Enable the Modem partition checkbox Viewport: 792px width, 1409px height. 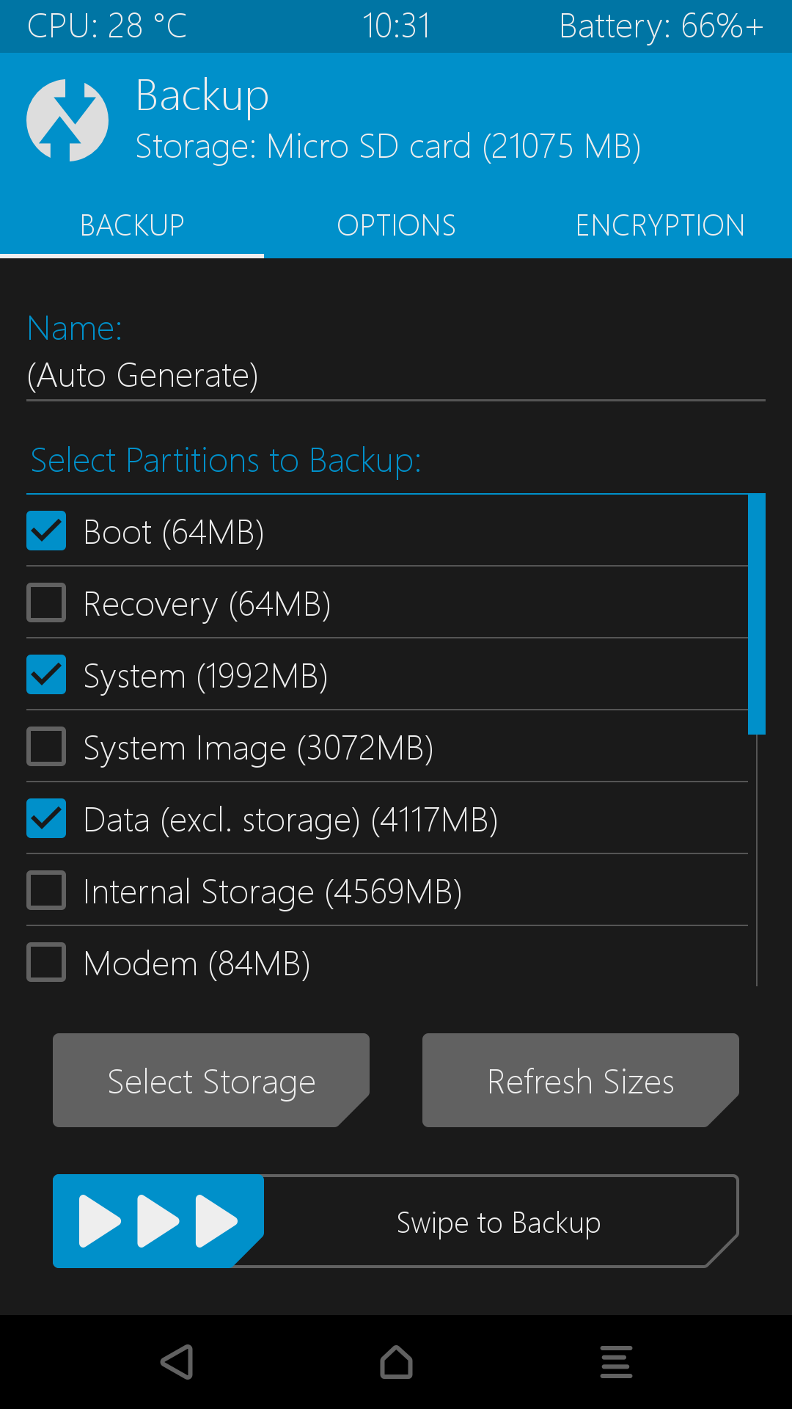coord(46,962)
